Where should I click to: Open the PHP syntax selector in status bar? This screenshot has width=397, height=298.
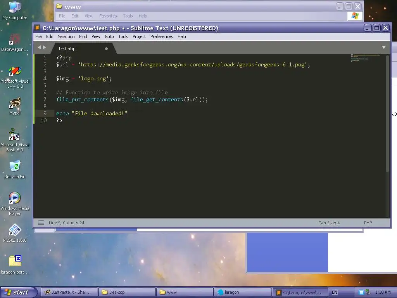[368, 223]
